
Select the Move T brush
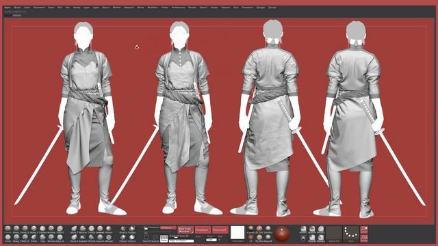coord(74,229)
